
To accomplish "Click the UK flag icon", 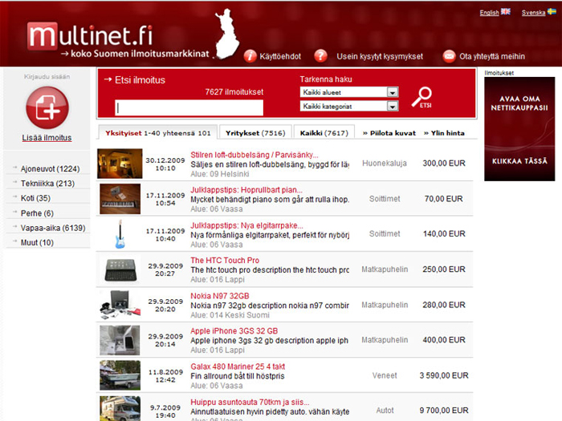I will pyautogui.click(x=506, y=12).
